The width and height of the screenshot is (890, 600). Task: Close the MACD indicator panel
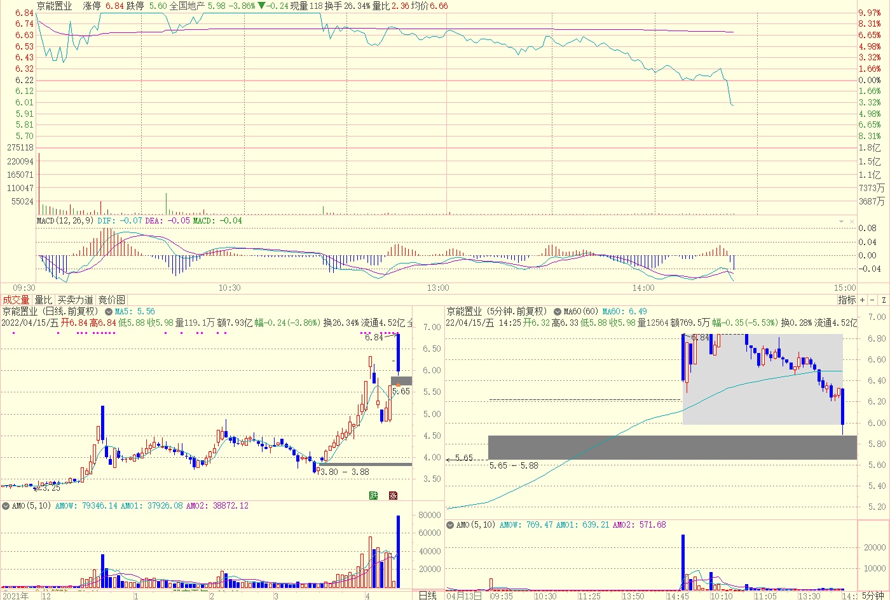point(852,222)
